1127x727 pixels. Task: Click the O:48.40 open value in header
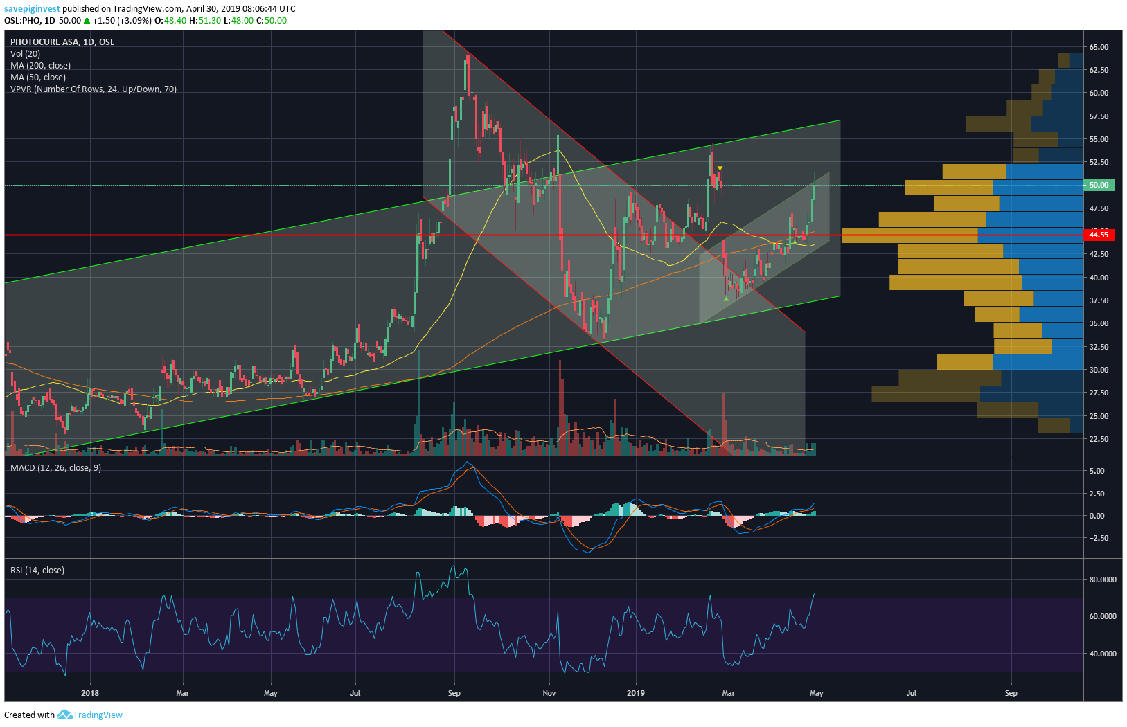click(170, 21)
